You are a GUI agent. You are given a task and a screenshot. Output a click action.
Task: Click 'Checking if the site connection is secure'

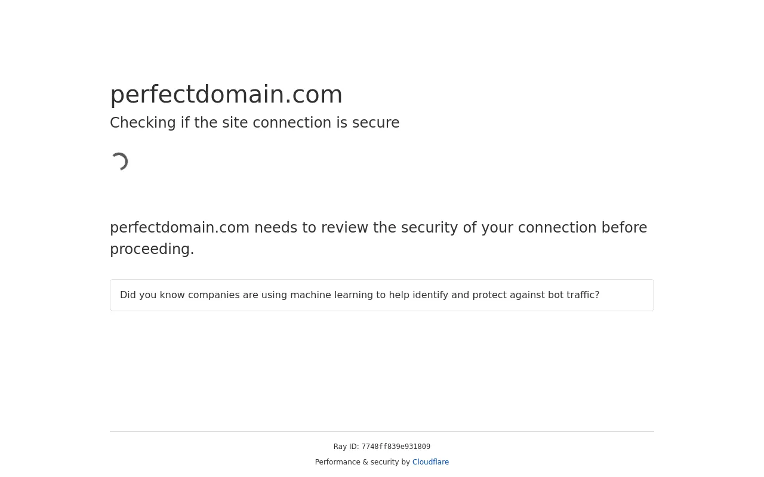click(254, 123)
